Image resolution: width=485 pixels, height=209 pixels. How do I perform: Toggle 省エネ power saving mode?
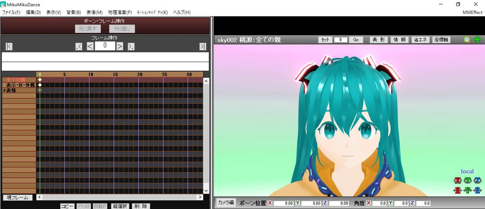tap(420, 40)
